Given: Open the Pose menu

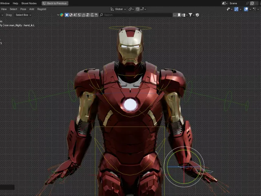Looking at the screenshot, I should (23, 9).
